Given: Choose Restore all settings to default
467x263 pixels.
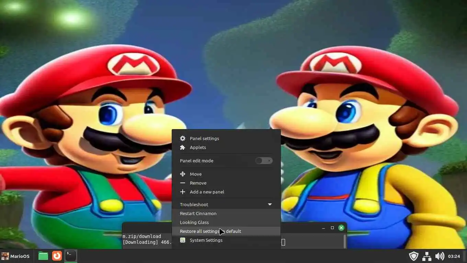Looking at the screenshot, I should click(x=226, y=231).
